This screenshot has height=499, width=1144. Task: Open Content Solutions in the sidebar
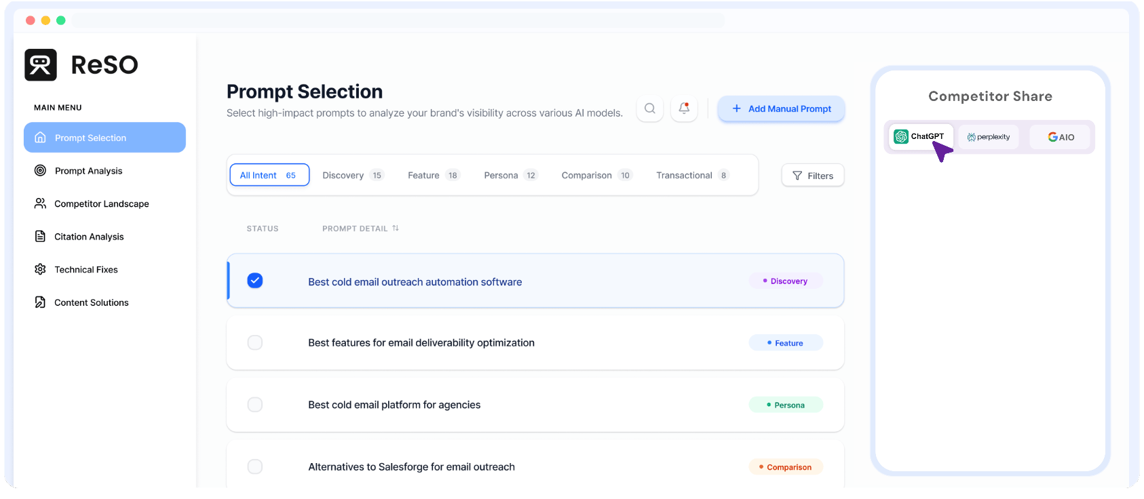point(91,302)
